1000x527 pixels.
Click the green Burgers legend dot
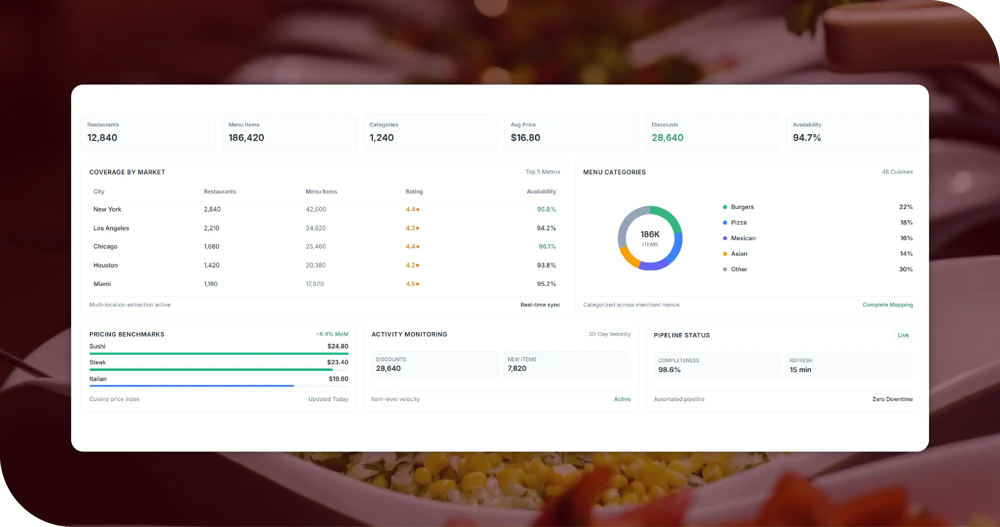pyautogui.click(x=725, y=207)
